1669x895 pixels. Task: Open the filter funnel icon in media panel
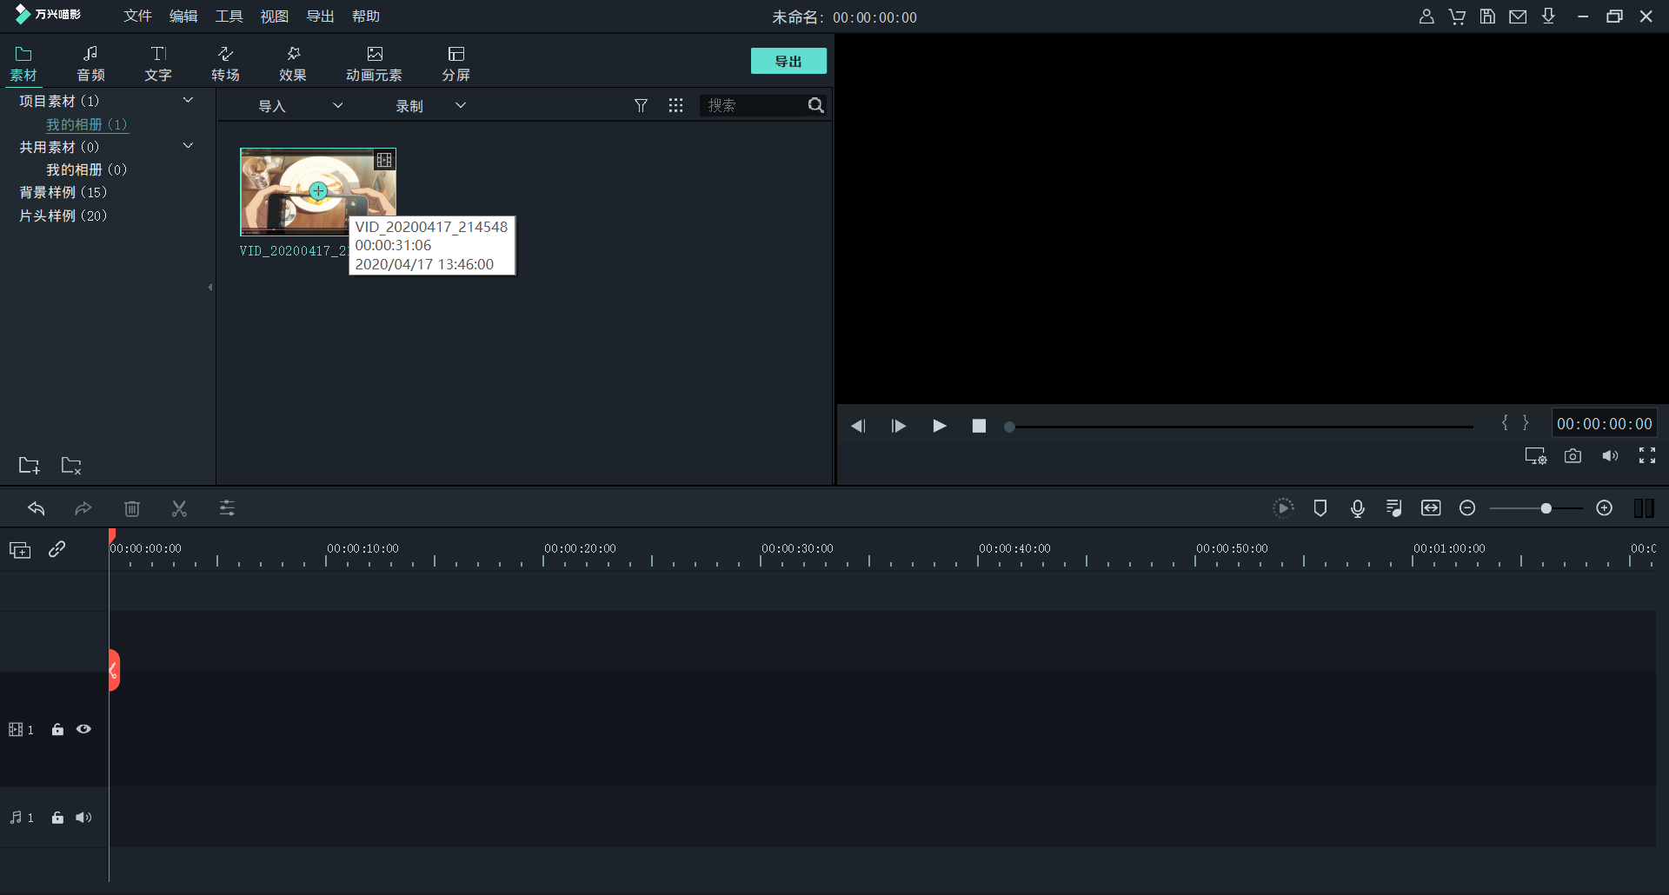[x=641, y=106]
